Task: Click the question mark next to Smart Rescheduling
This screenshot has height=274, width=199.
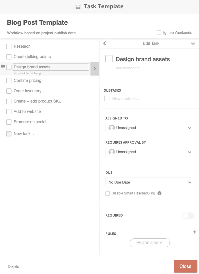Action: click(x=159, y=193)
